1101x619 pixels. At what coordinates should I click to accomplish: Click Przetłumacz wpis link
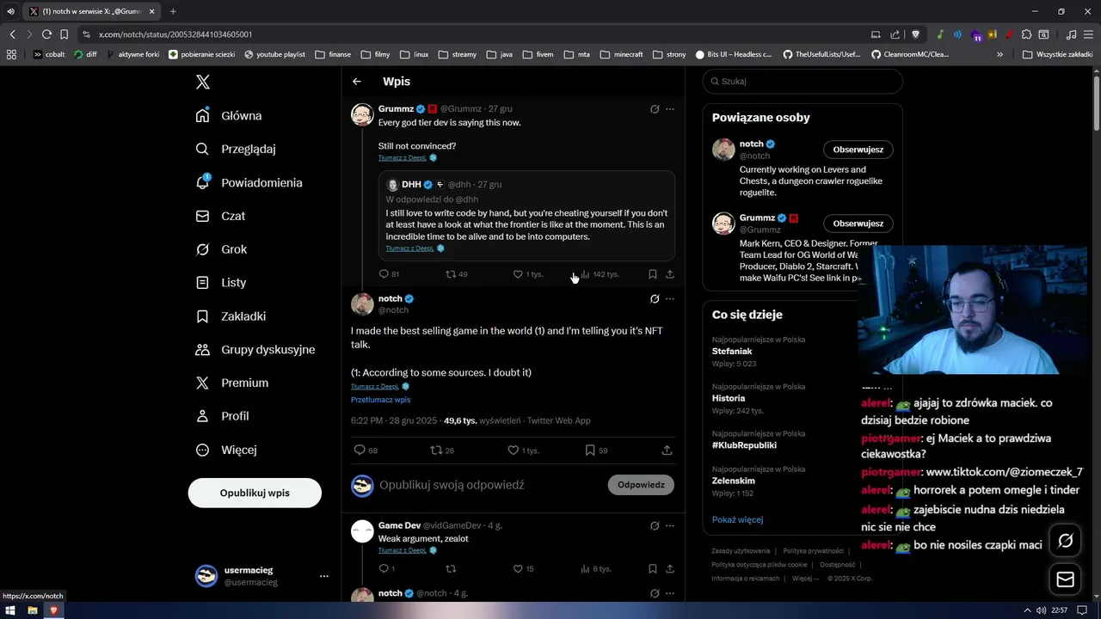pyautogui.click(x=380, y=400)
